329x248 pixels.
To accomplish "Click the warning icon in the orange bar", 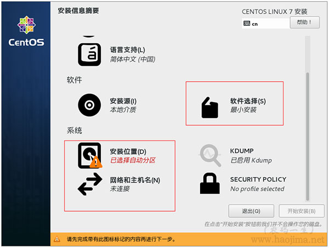I will 57,239.
